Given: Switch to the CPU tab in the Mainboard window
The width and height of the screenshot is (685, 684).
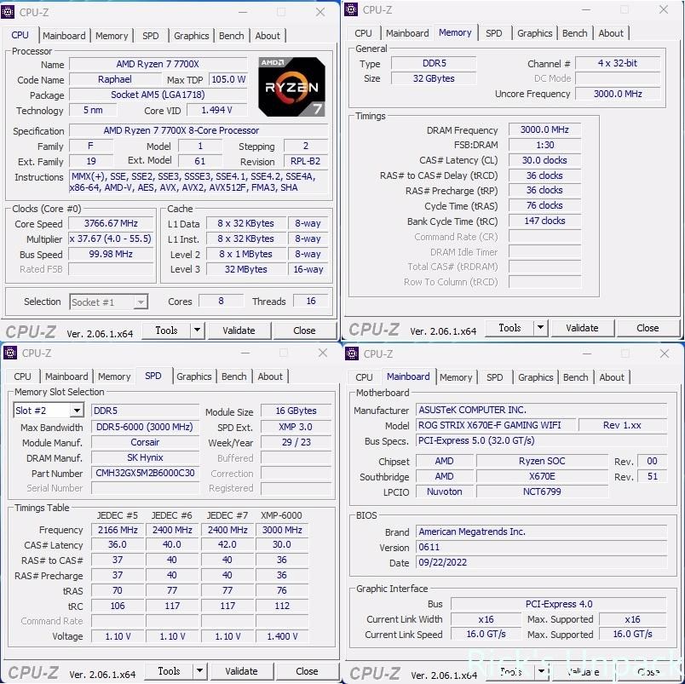Looking at the screenshot, I should [365, 377].
